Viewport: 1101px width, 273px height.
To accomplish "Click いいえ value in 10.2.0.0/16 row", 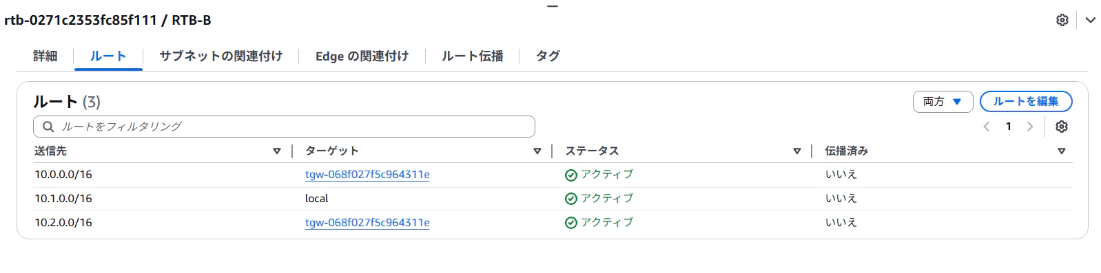I will [841, 223].
